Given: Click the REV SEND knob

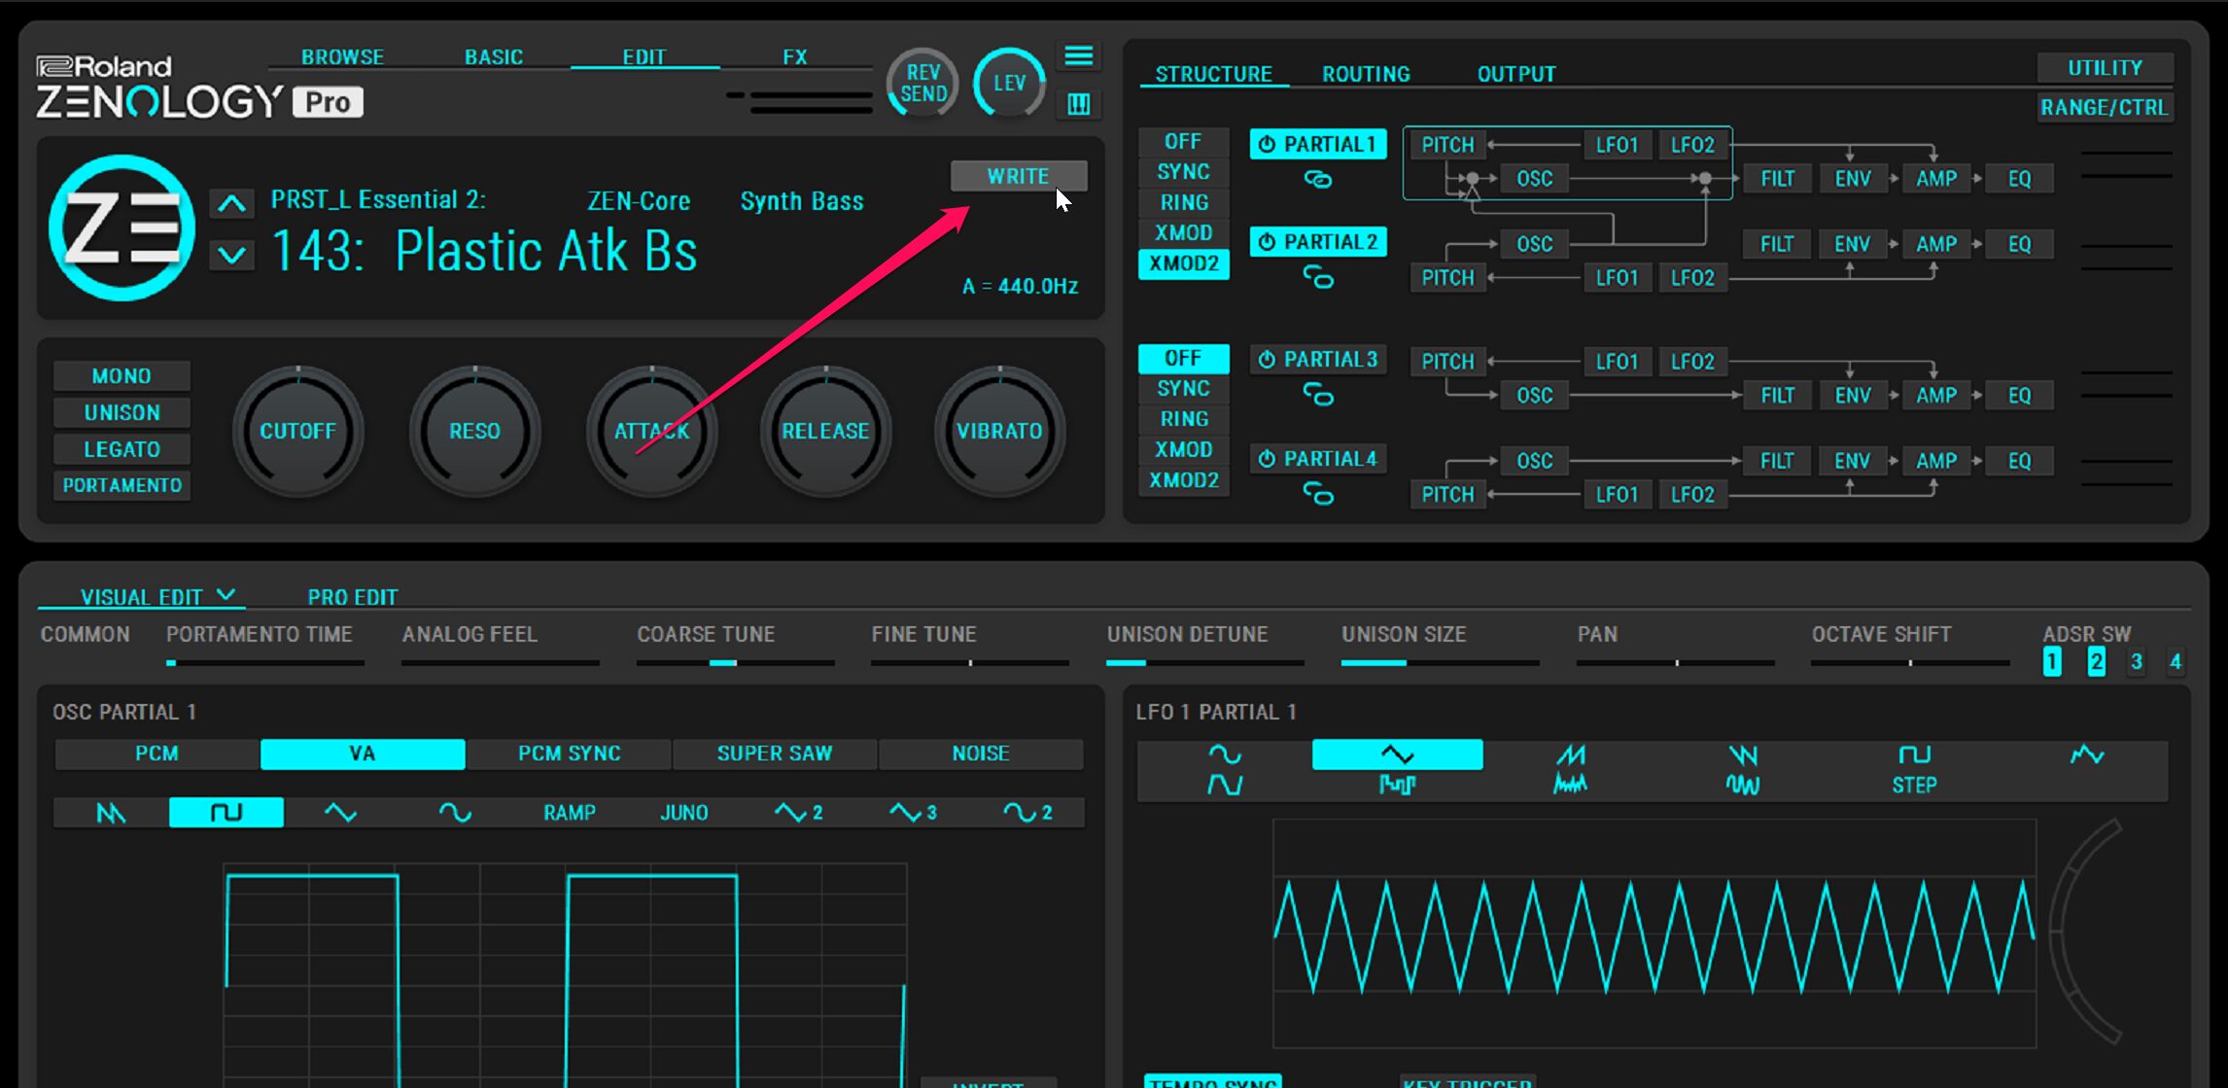Looking at the screenshot, I should (923, 84).
